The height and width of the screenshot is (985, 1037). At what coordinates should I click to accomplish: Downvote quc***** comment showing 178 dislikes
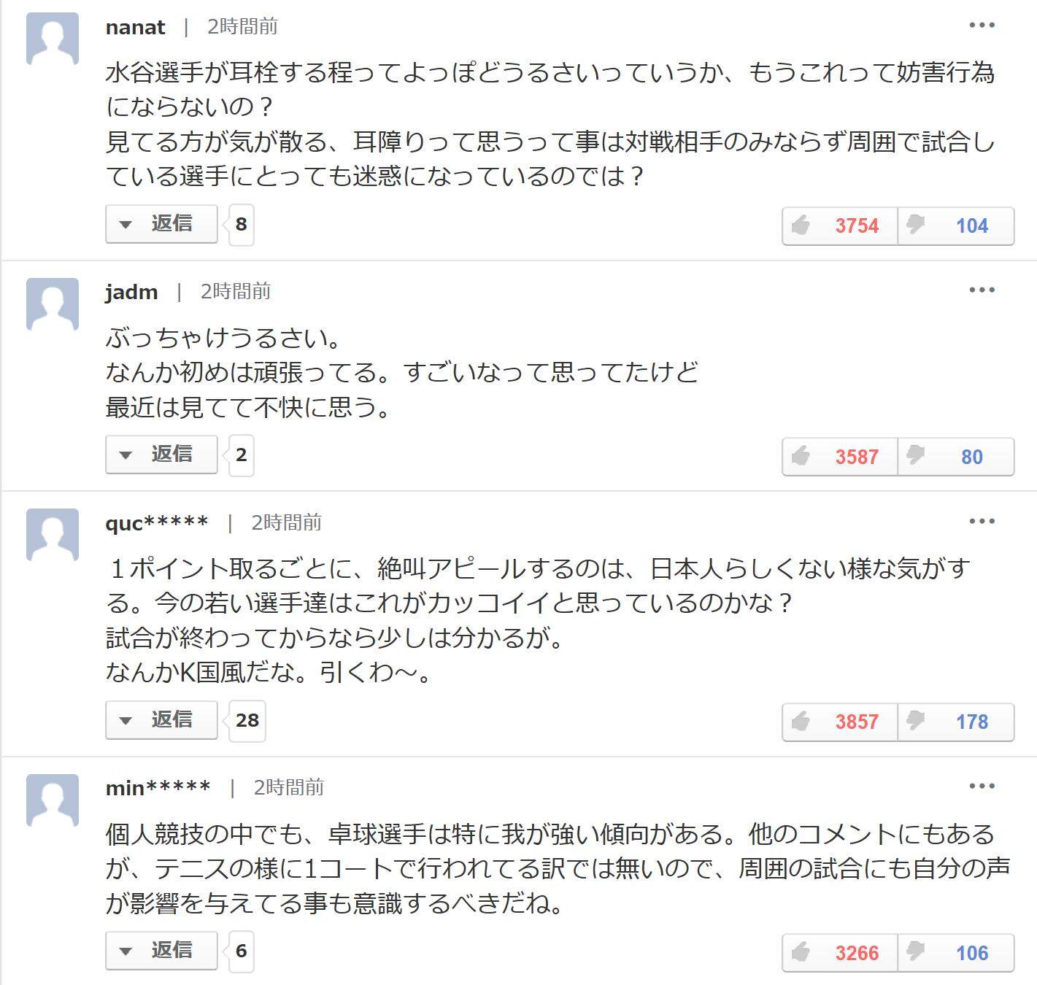pyautogui.click(x=955, y=722)
